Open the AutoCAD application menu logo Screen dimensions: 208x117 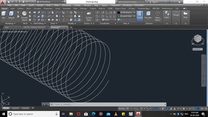(3, 3)
